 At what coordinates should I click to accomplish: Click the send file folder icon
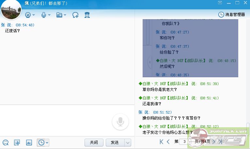coord(59,15)
